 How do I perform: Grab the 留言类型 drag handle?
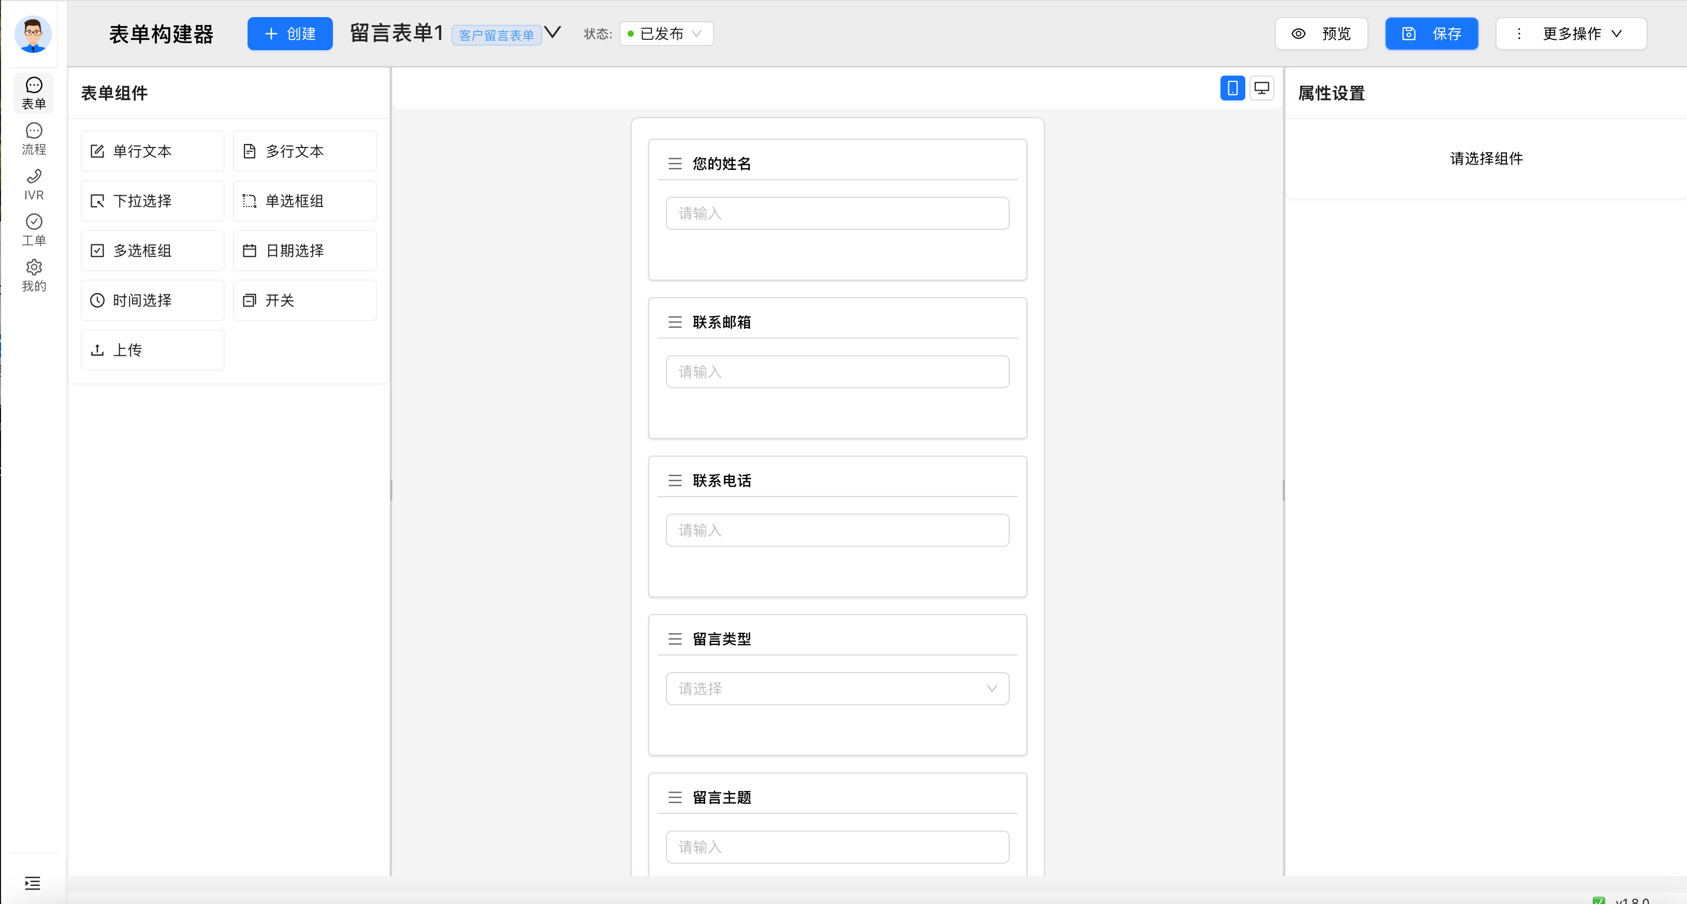tap(675, 639)
